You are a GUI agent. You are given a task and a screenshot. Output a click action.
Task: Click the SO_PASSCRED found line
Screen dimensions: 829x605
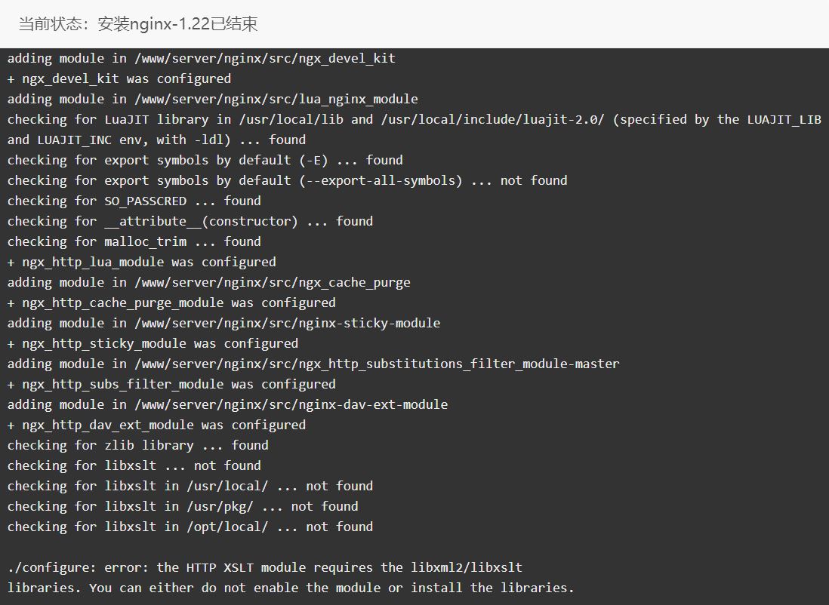pyautogui.click(x=134, y=201)
